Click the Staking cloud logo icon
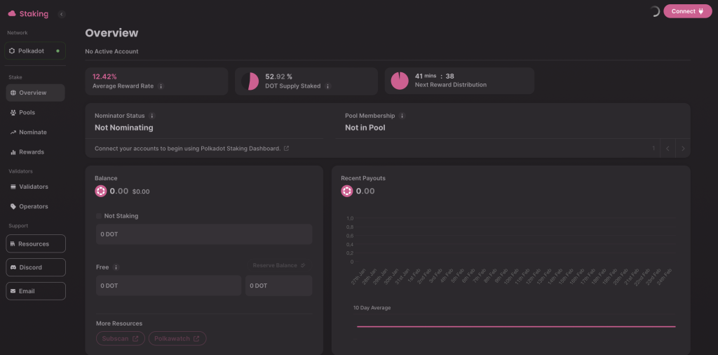 [x=12, y=14]
